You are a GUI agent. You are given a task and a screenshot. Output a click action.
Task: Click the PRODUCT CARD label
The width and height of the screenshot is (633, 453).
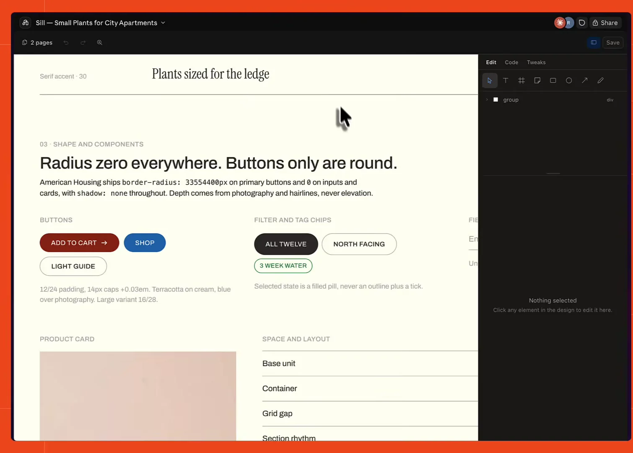coord(67,339)
